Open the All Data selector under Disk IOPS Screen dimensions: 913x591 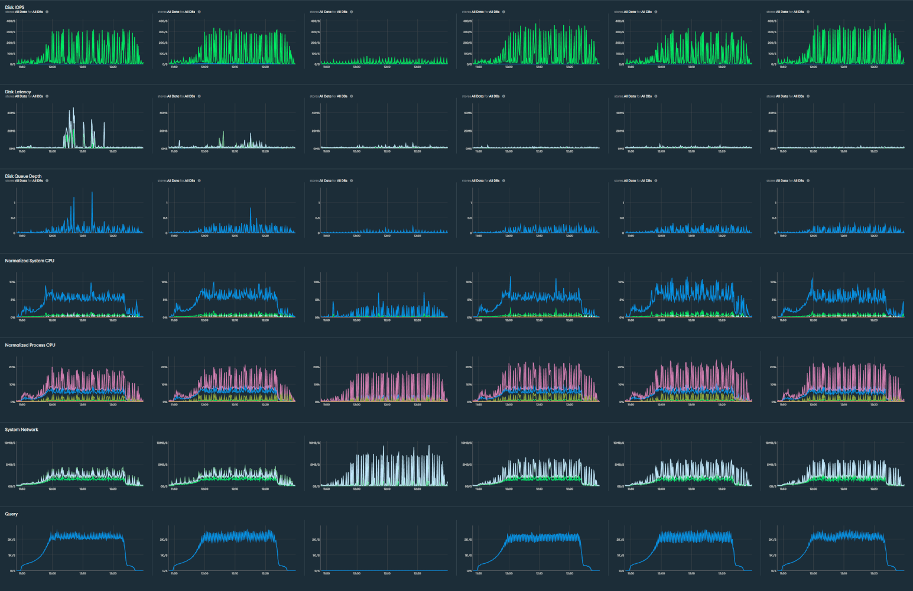point(21,11)
